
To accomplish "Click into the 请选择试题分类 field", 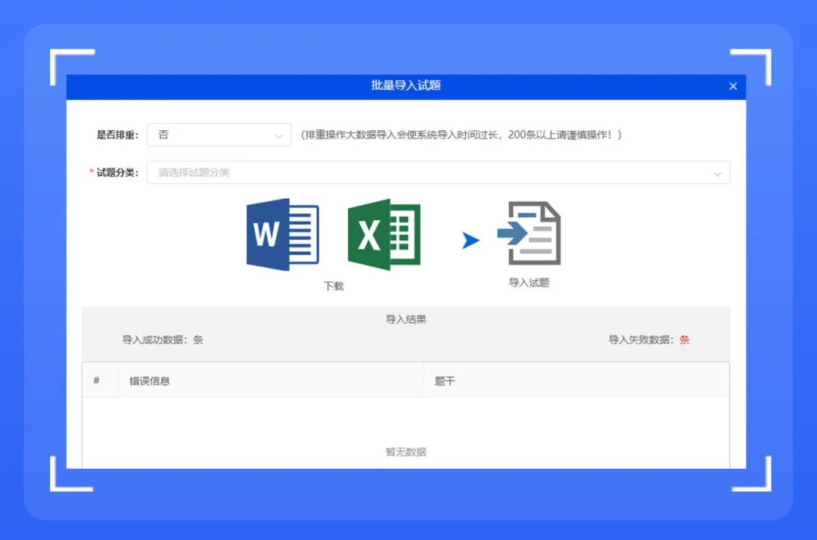I will 438,172.
